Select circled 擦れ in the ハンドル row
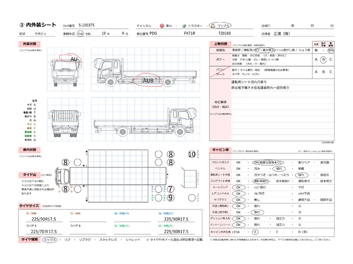 pyautogui.click(x=279, y=169)
